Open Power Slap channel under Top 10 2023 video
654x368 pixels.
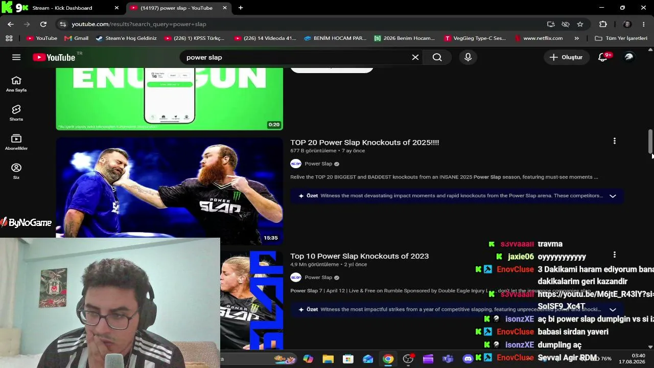(318, 277)
